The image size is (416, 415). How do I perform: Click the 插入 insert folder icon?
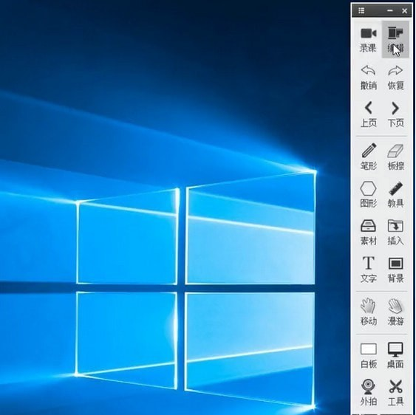[x=395, y=232]
